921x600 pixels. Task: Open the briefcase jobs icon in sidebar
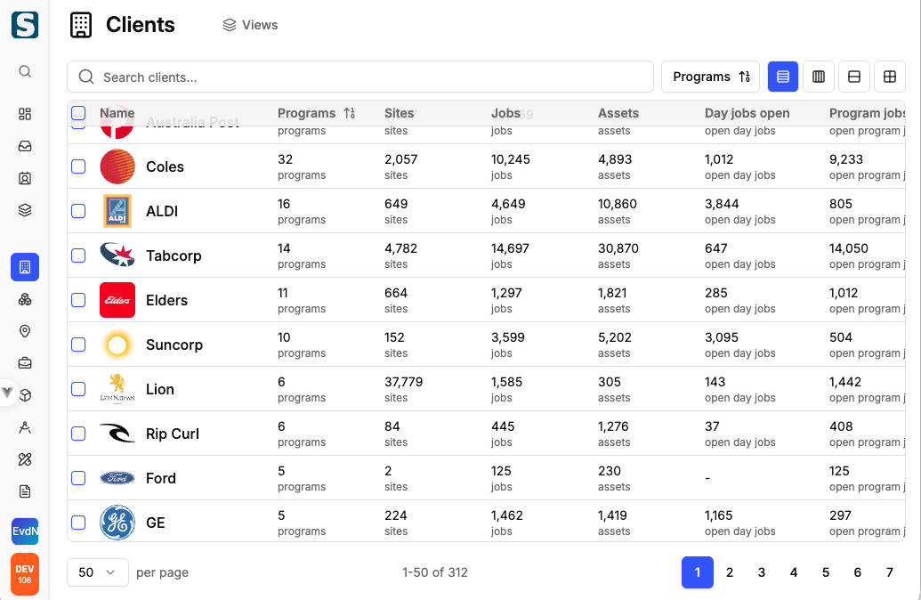click(x=24, y=362)
